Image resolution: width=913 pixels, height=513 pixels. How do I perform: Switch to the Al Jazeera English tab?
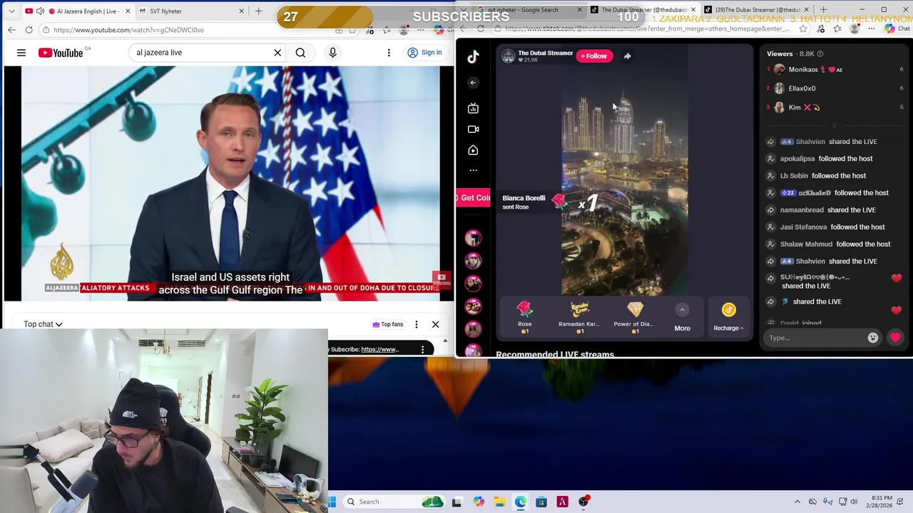coord(78,11)
